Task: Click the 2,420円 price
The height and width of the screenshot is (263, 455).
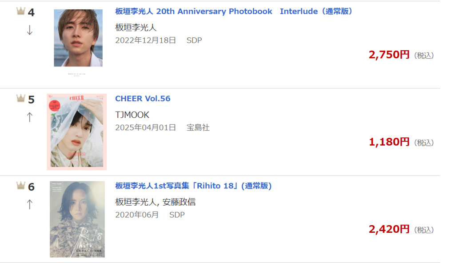Action: coord(389,229)
